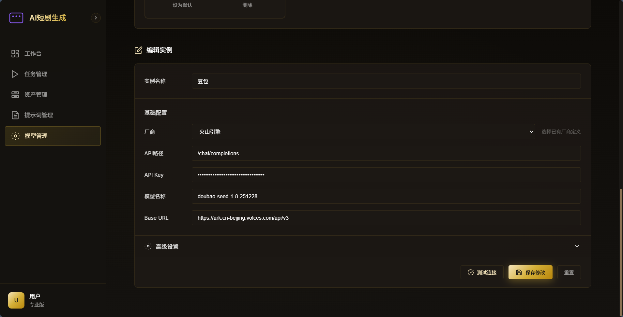Open 资产管理 from the server stack icon

point(15,95)
